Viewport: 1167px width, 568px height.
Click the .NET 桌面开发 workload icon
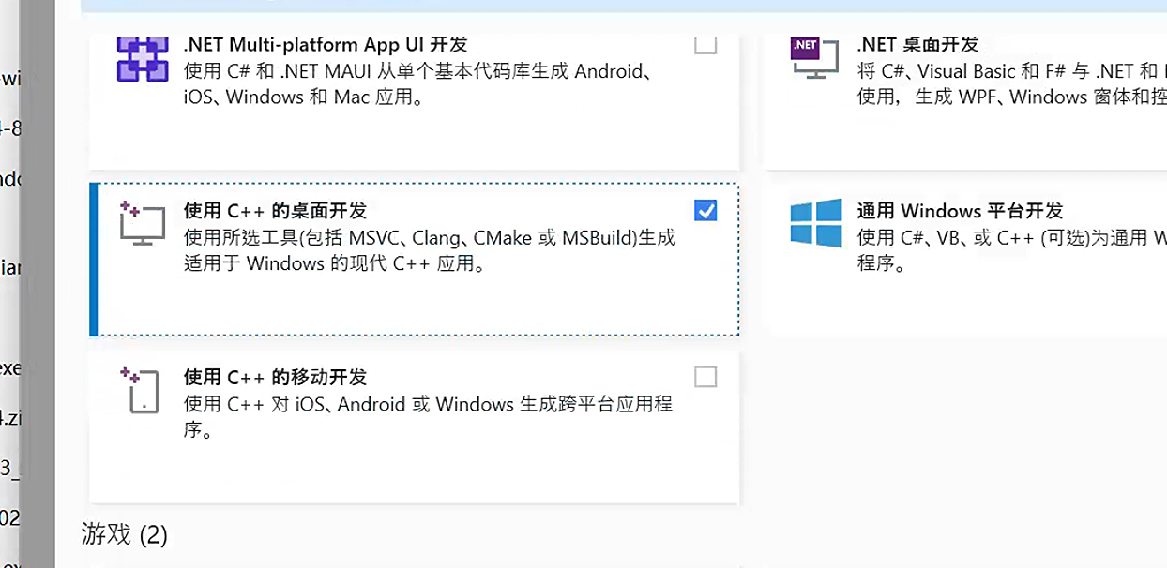(814, 58)
